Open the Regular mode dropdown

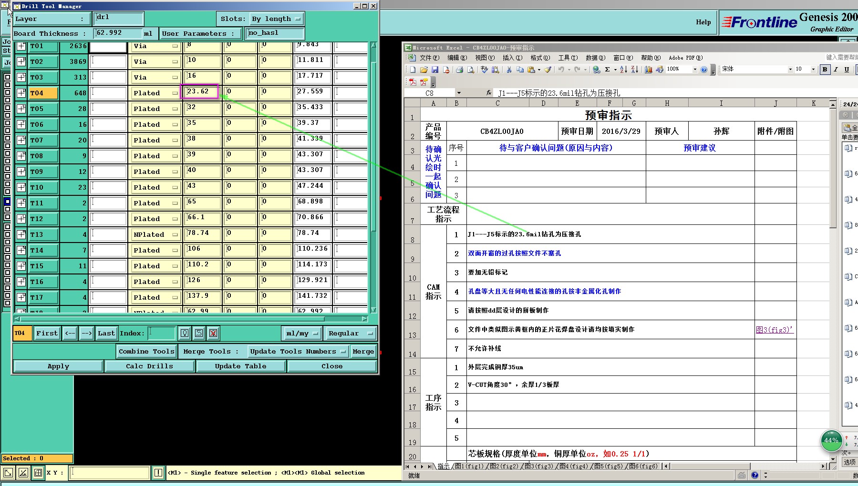[351, 333]
